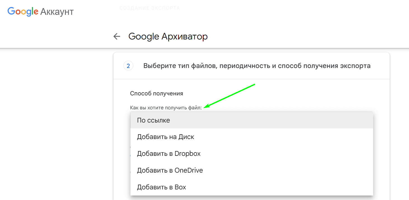
Task: Select the 'По ссылке' delivery option
Action: pos(252,120)
